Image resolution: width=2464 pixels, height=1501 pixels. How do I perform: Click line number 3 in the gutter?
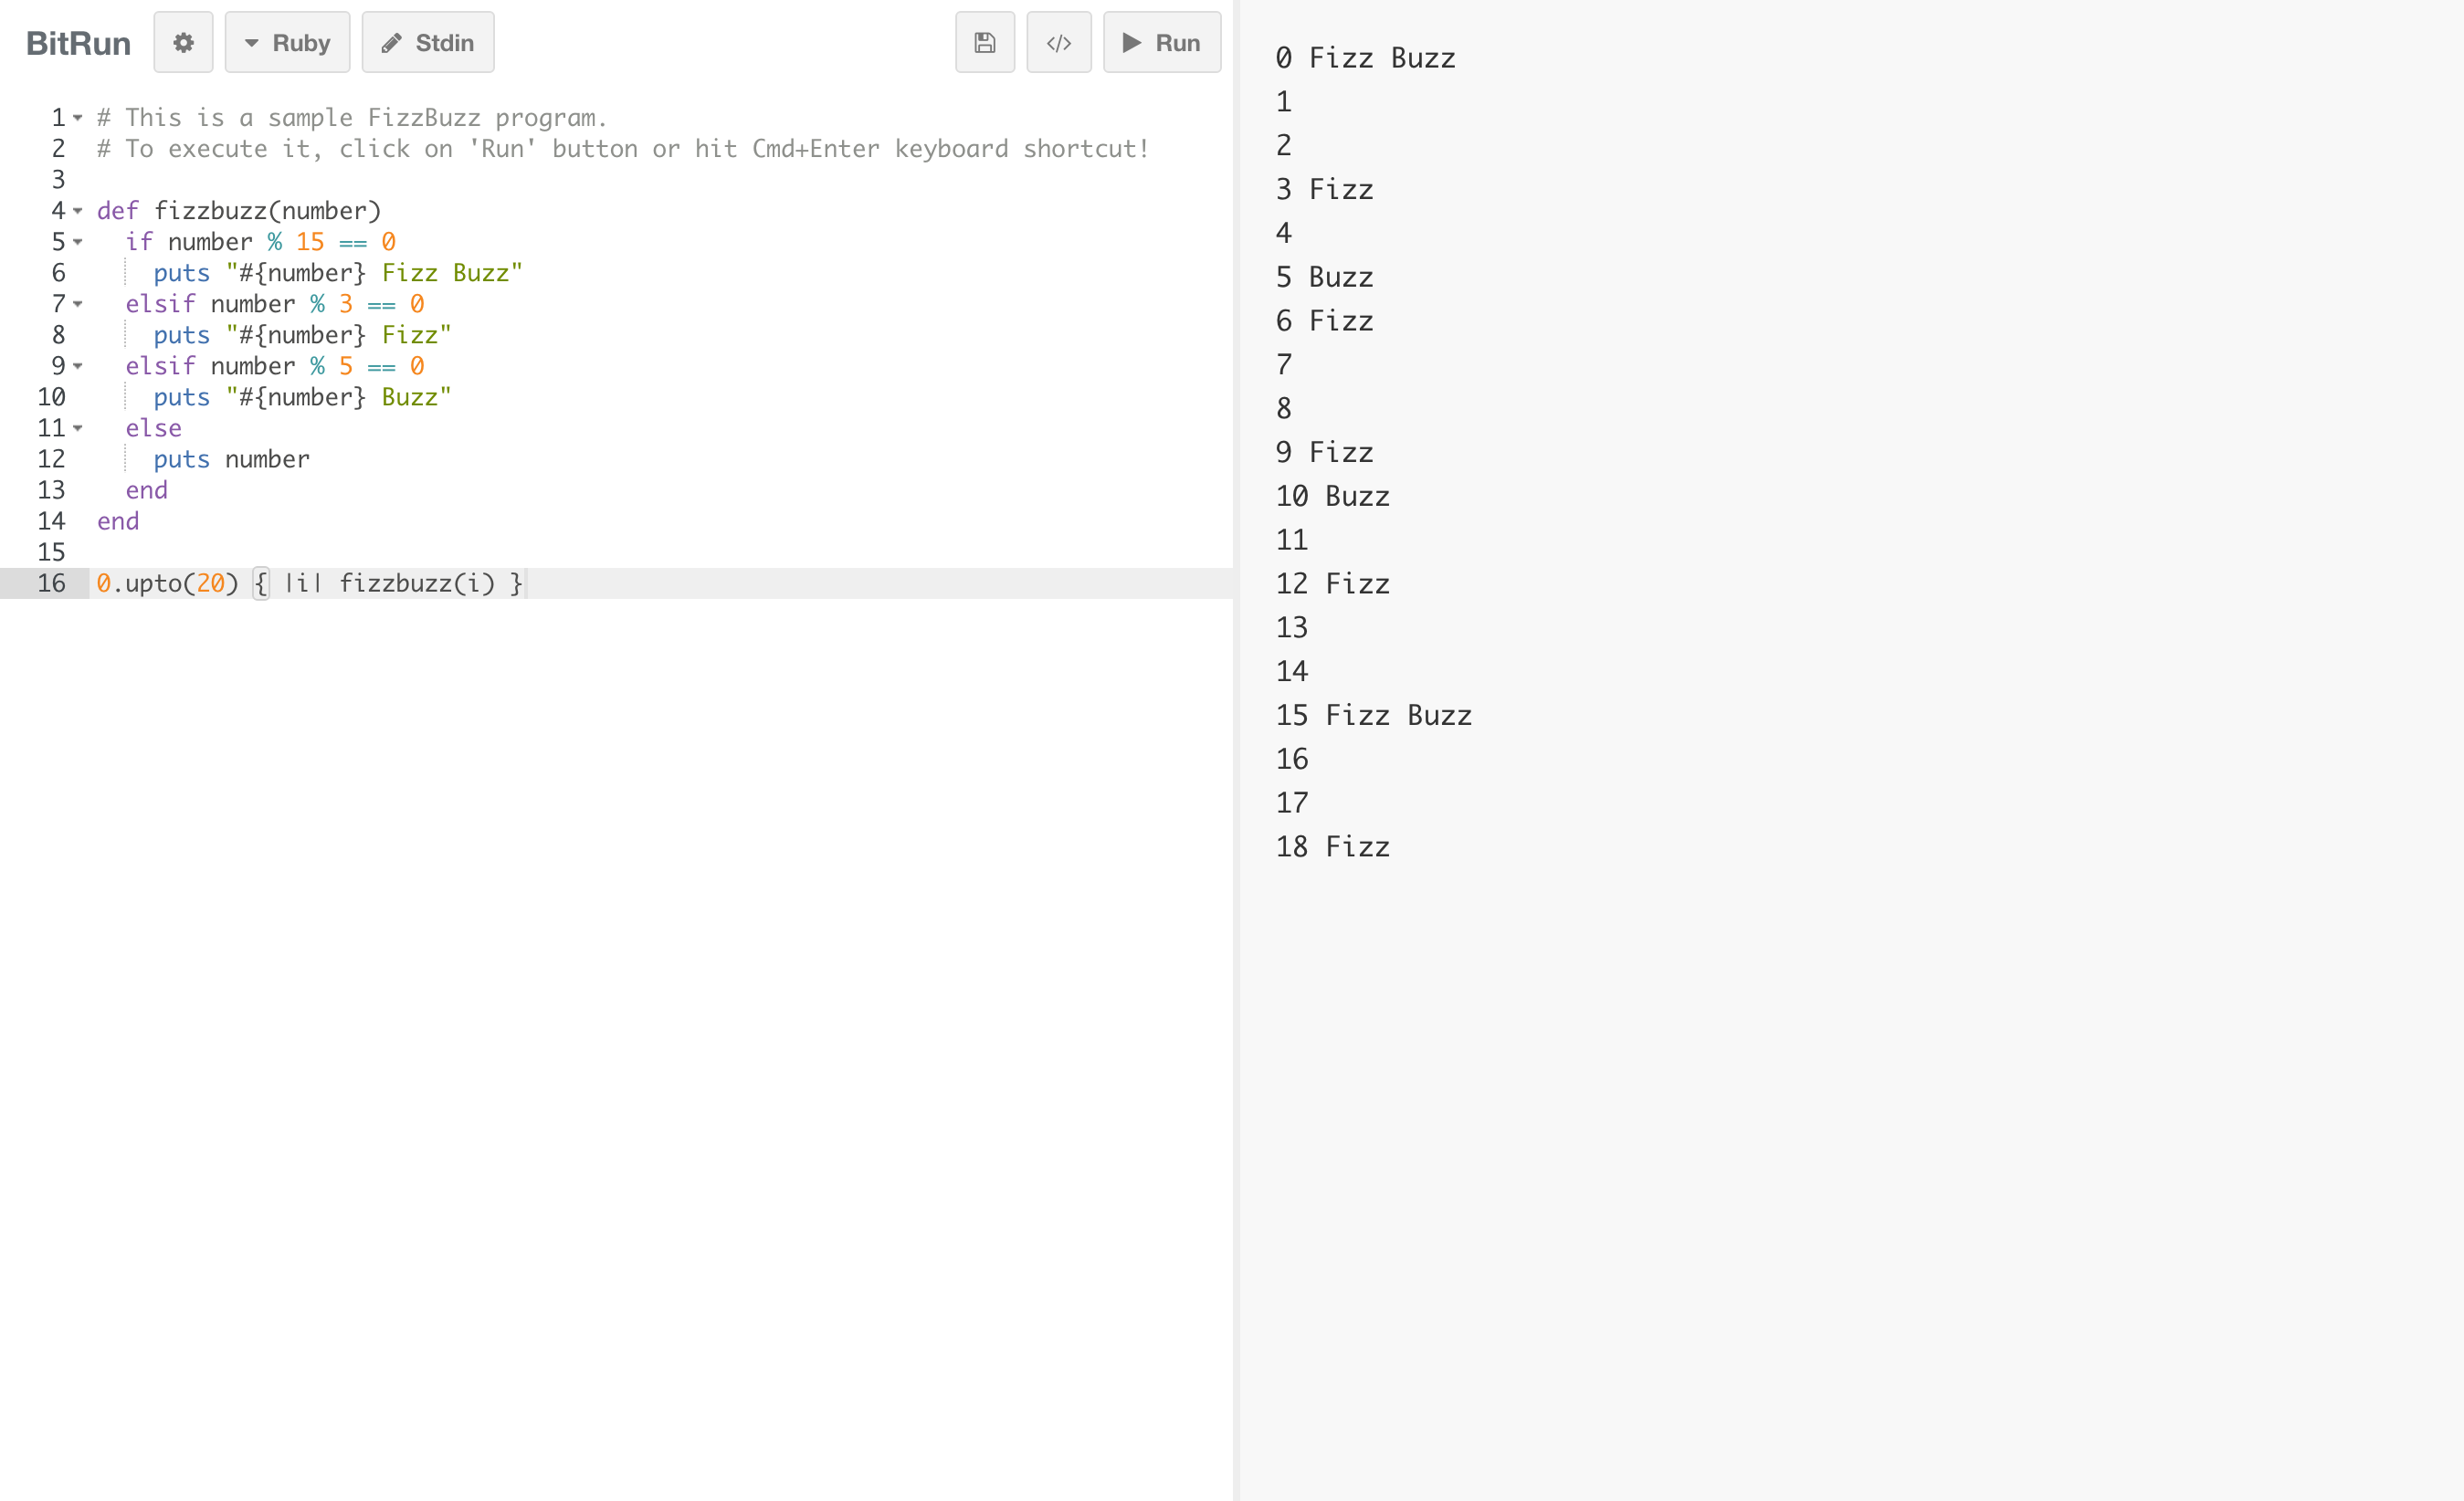point(58,180)
